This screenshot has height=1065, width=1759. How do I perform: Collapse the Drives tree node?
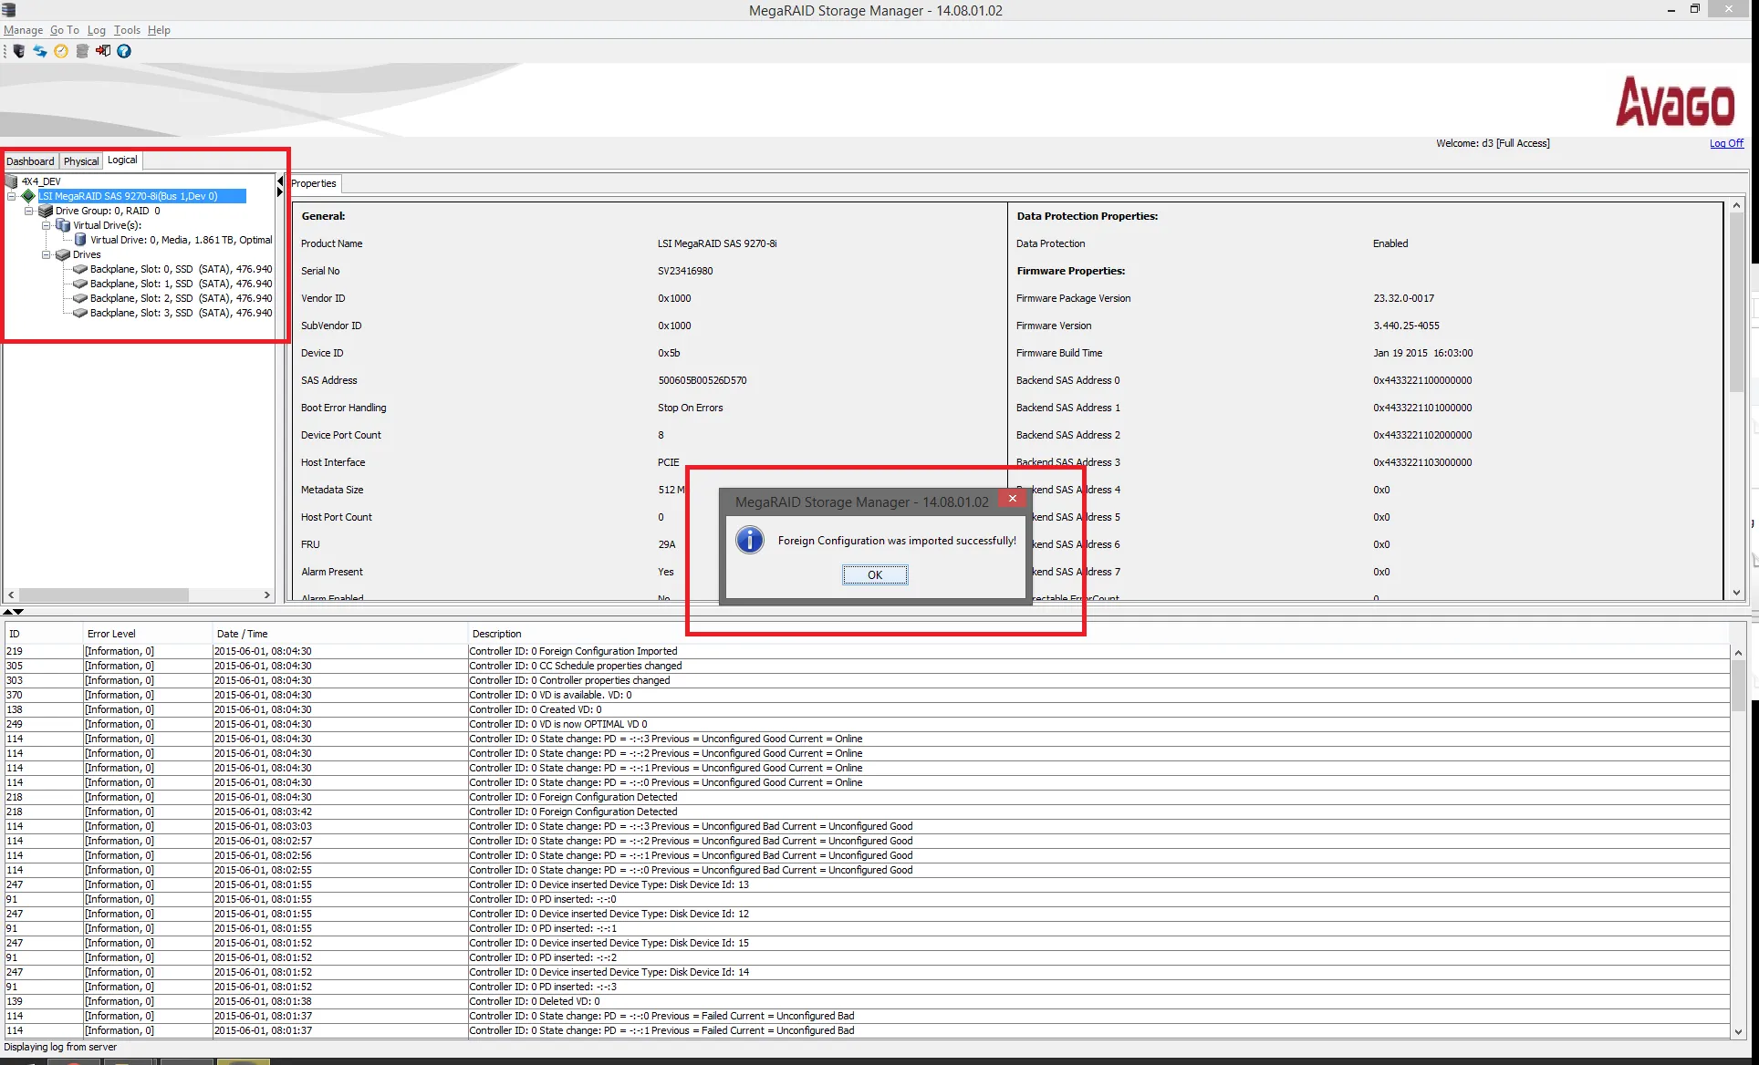click(47, 254)
